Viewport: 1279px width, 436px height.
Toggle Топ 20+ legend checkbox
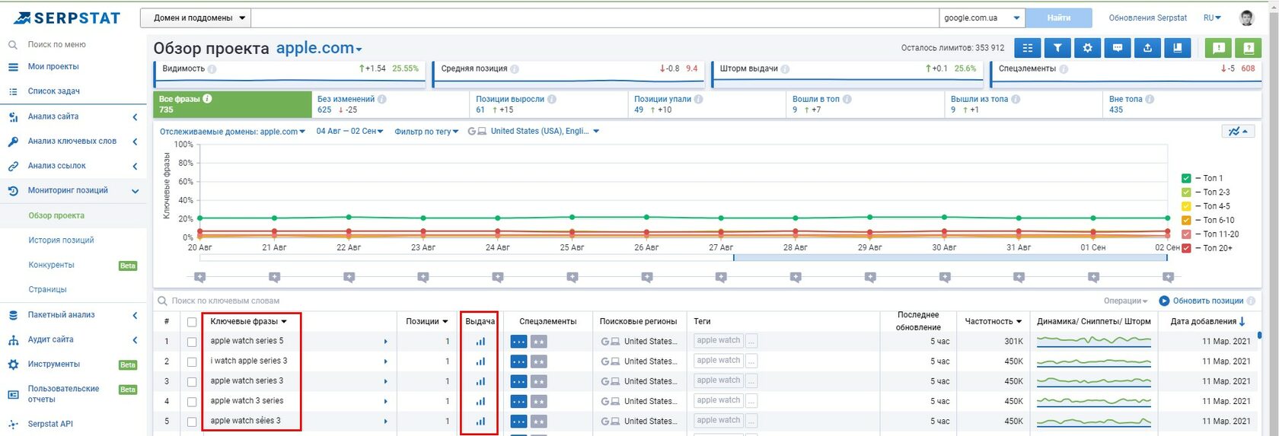pyautogui.click(x=1186, y=248)
